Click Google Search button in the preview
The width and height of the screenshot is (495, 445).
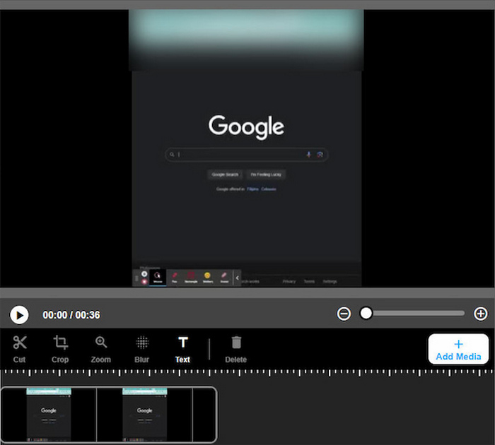tap(226, 174)
